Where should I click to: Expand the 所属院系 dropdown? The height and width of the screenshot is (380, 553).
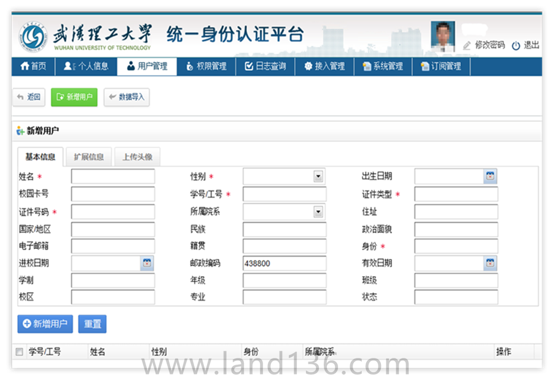(x=318, y=212)
